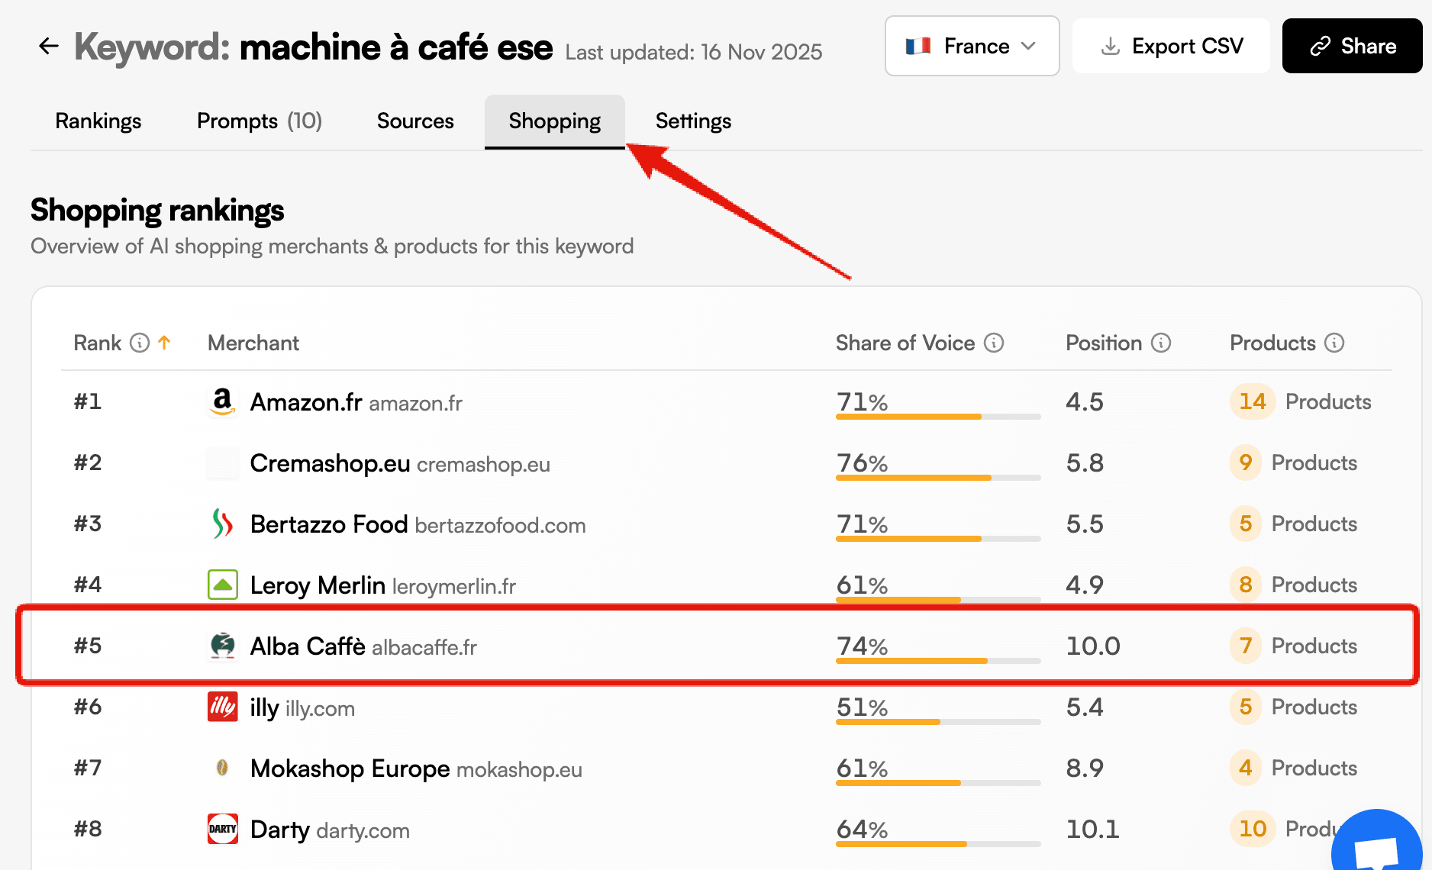Switch to the Rankings tab

tap(98, 121)
